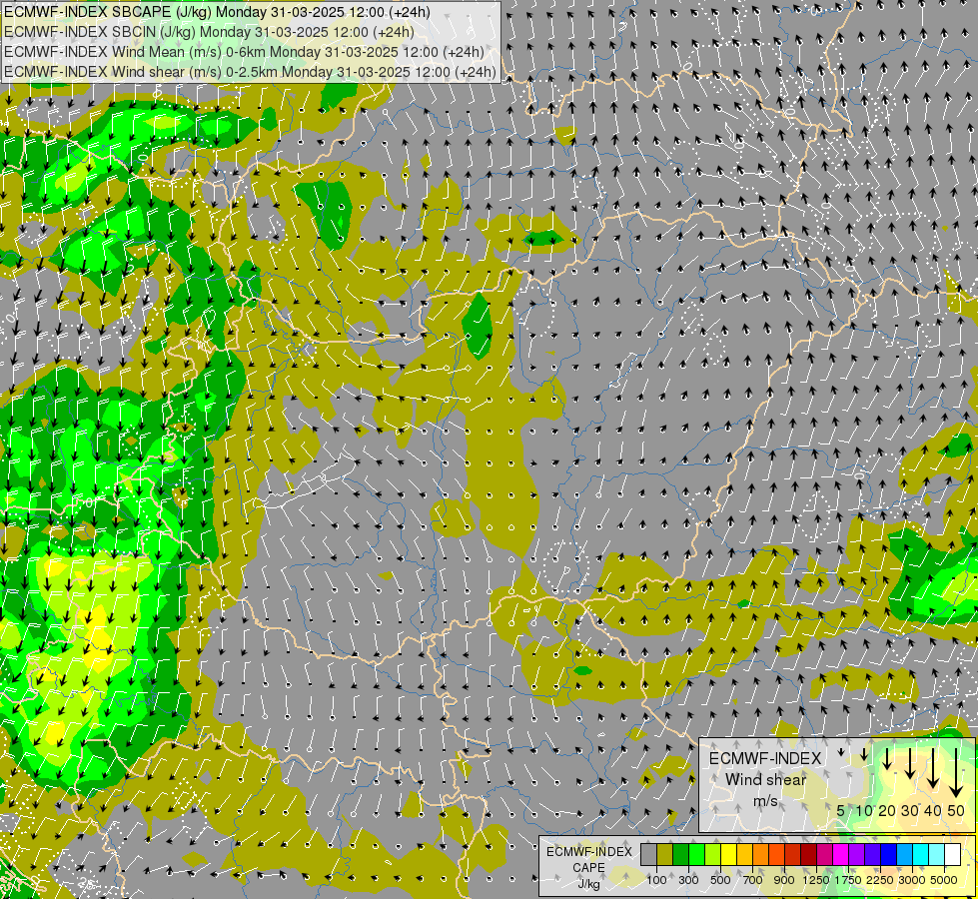Select the bright magenta CAPE swatch before 1750

841,854
